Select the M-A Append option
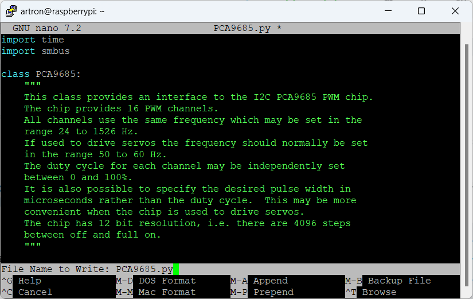The width and height of the screenshot is (473, 299). pos(259,281)
